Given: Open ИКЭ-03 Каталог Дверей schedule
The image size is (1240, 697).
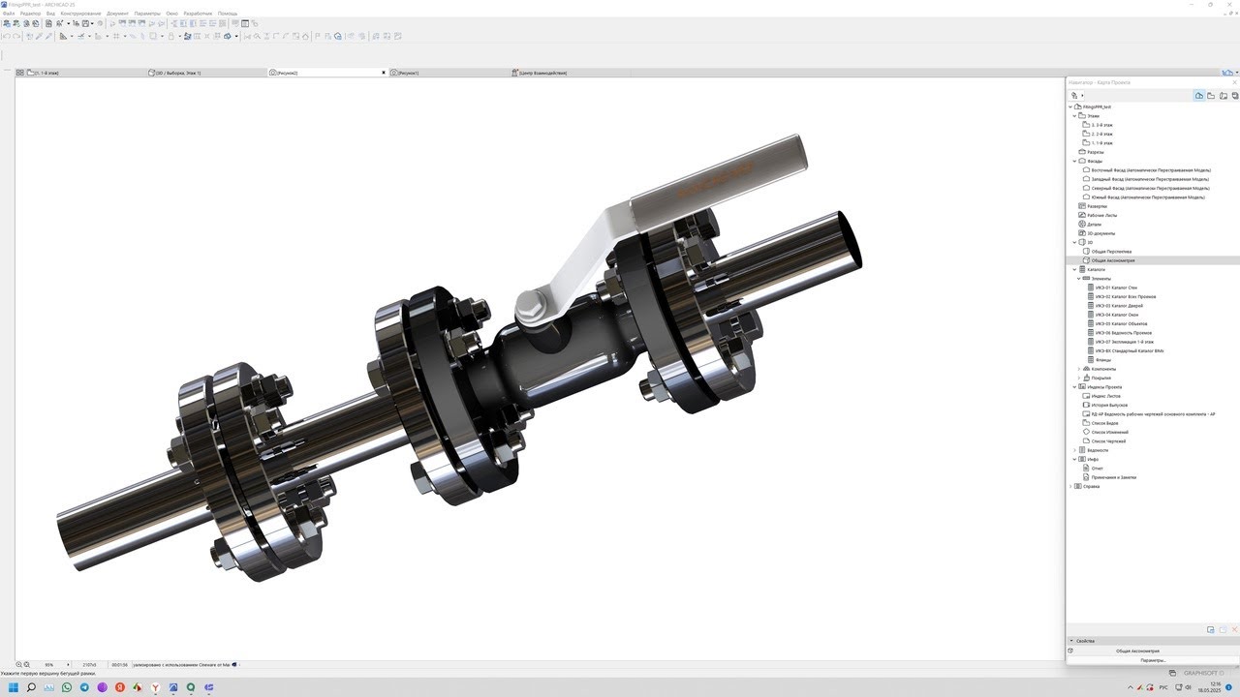Looking at the screenshot, I should tap(1119, 306).
